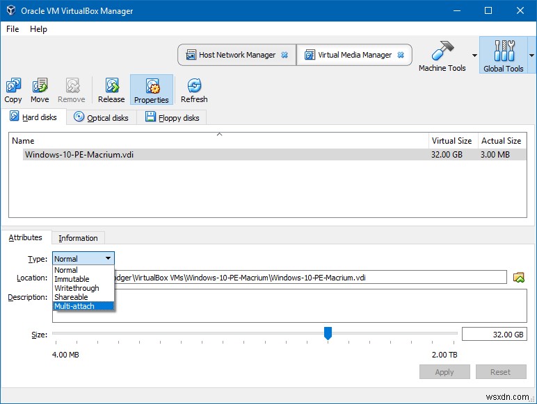Choose Writethrough disk type
This screenshot has width=537, height=404.
tap(83, 288)
